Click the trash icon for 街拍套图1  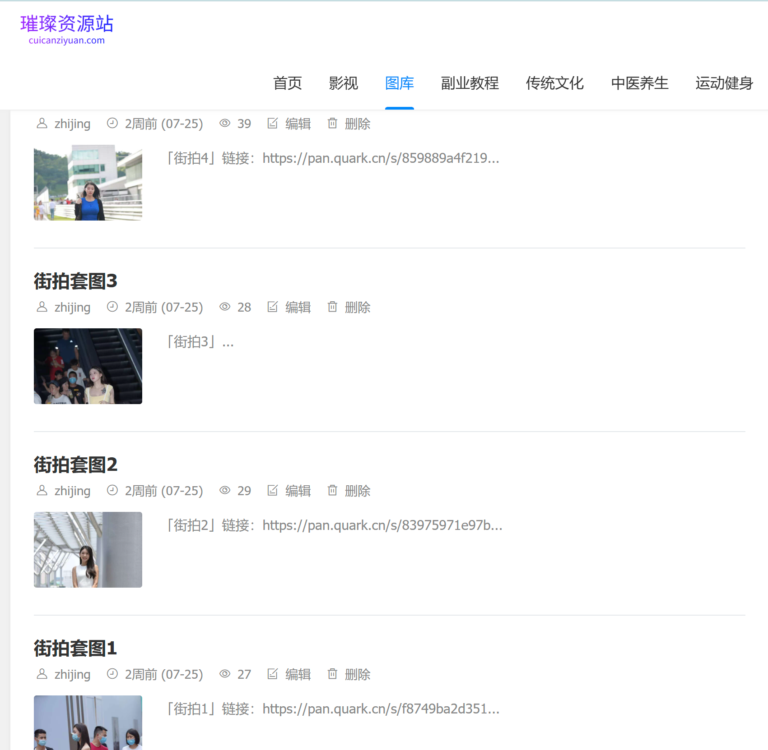(x=332, y=674)
